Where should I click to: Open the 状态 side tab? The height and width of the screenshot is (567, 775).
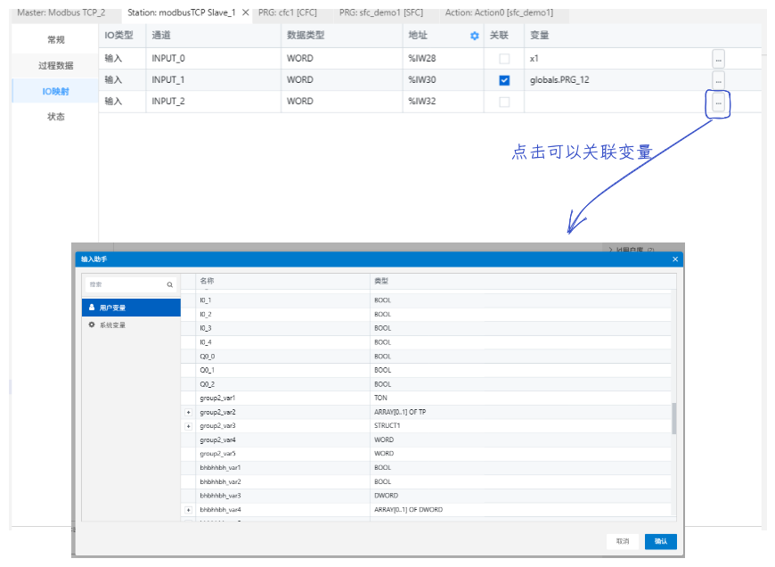click(x=56, y=117)
